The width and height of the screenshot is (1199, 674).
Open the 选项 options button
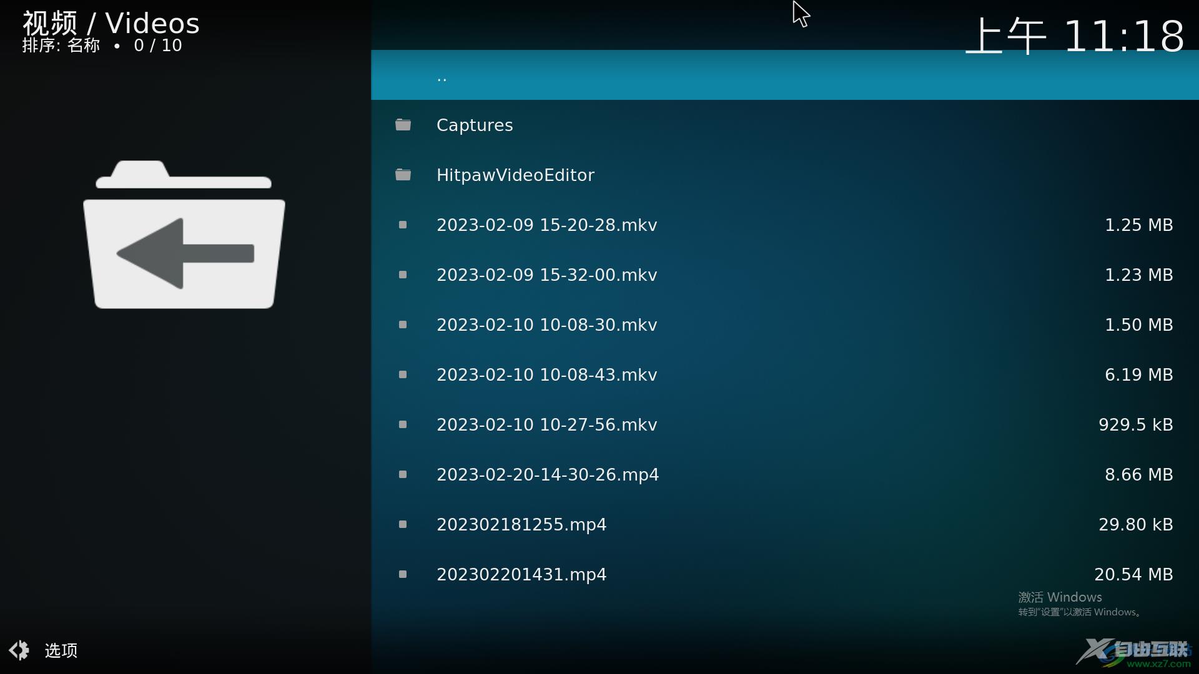(43, 650)
